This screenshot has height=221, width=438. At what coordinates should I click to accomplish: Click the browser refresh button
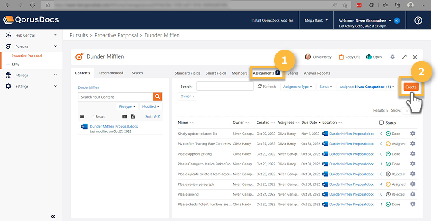coord(33,5)
